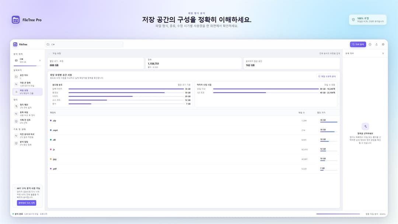The image size is (398, 224).
Task: Click the shield icon next to 삭제 전 검토
Action: pyautogui.click(x=16, y=121)
